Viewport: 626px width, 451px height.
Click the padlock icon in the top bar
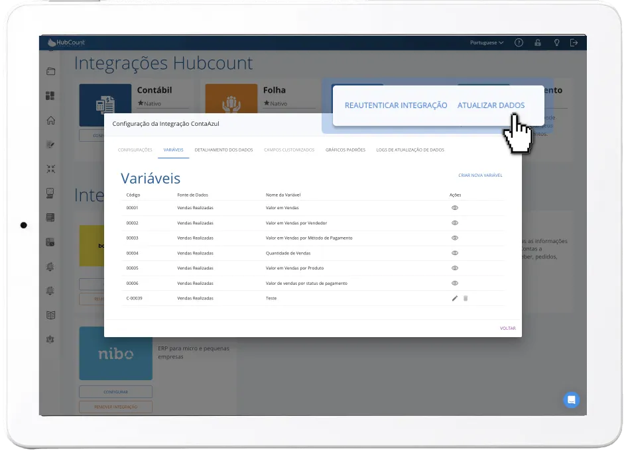(x=538, y=42)
